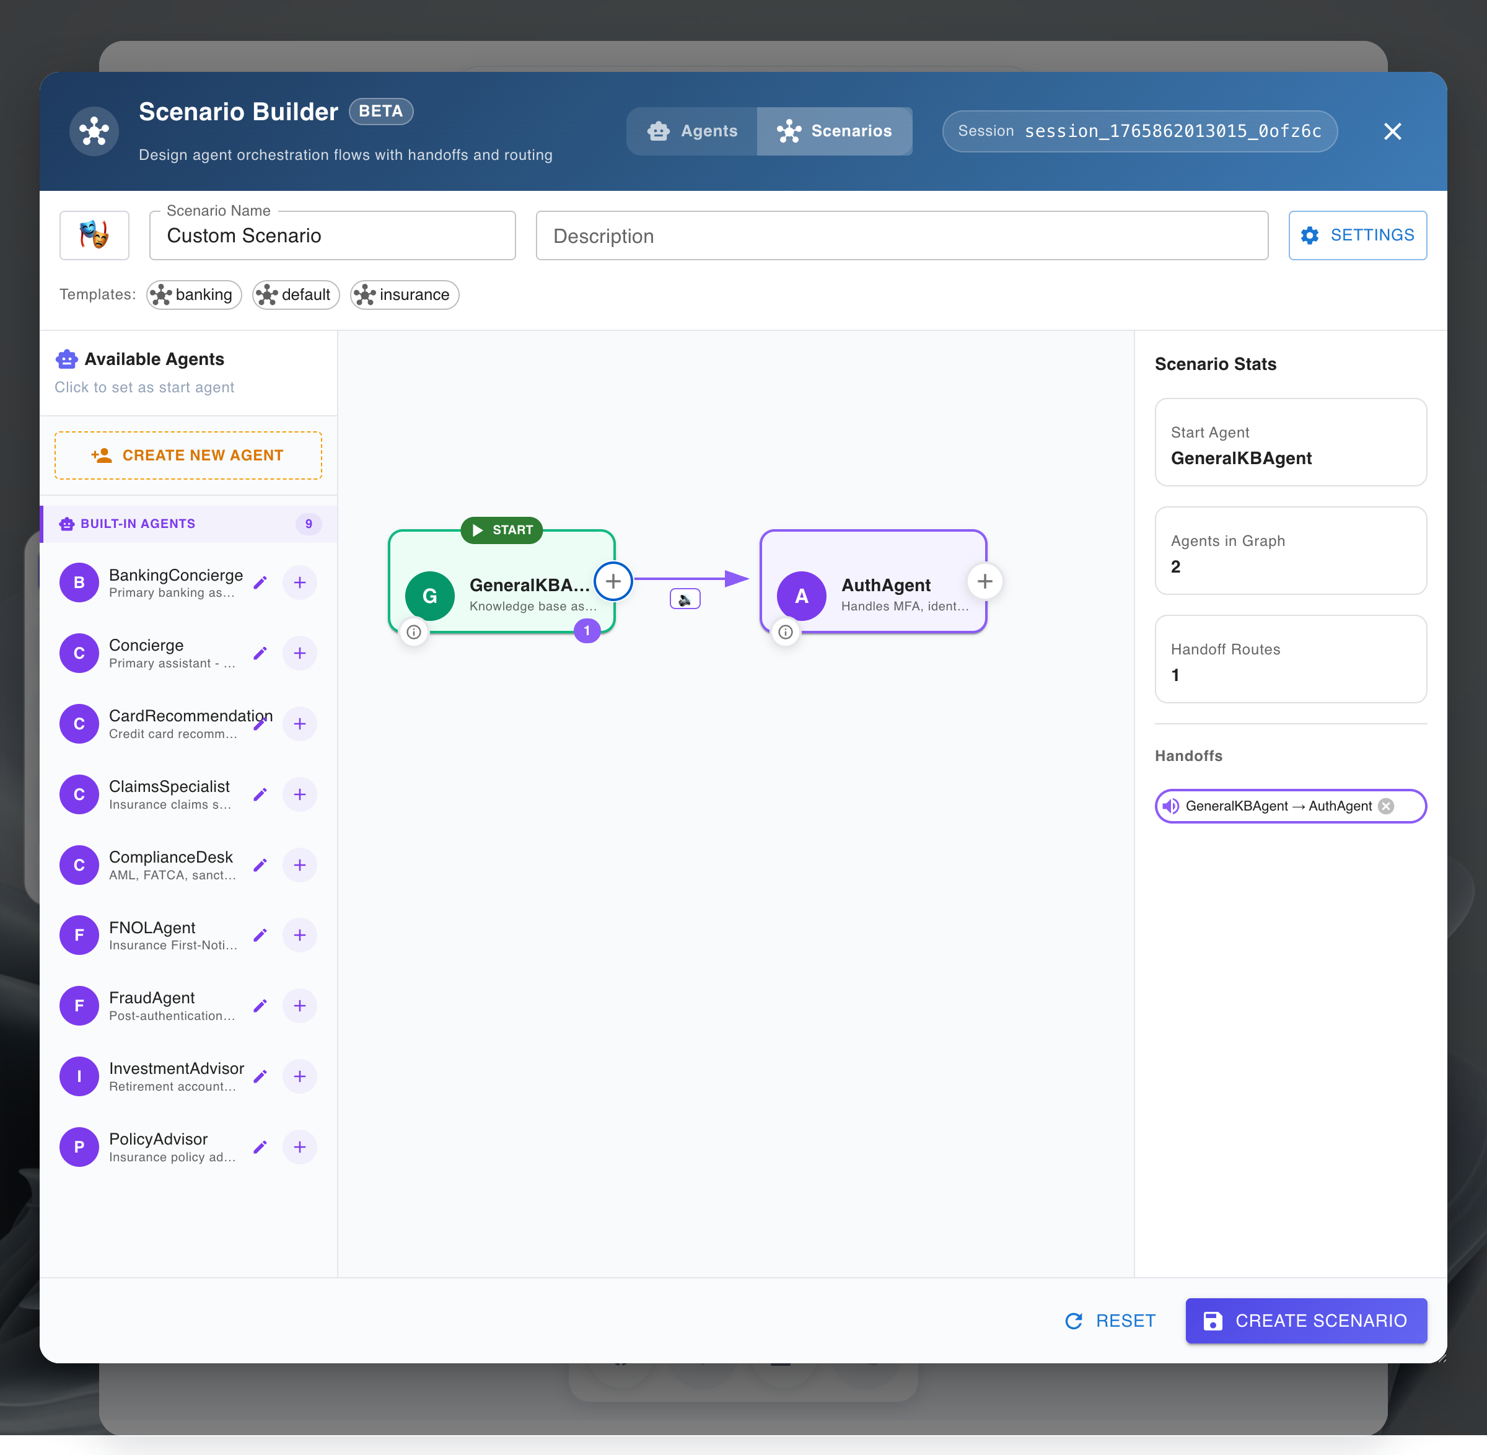Click the plus handle on the AuthAgent node

click(x=985, y=581)
